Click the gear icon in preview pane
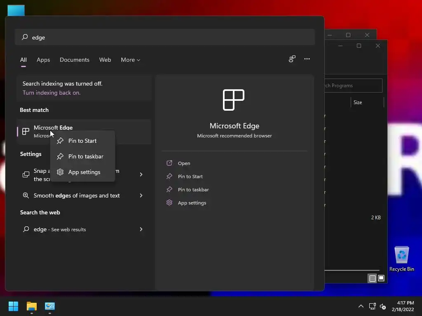The height and width of the screenshot is (316, 422). coord(169,202)
